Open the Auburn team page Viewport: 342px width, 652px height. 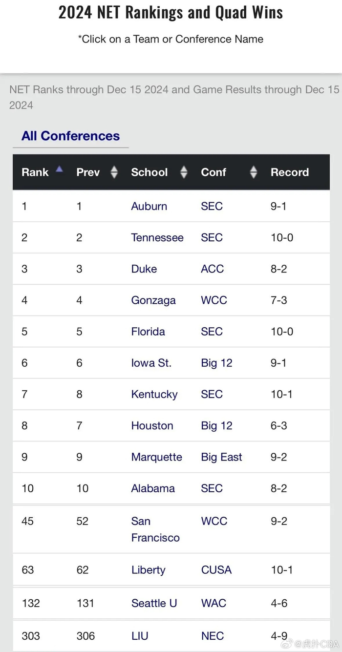click(x=149, y=206)
